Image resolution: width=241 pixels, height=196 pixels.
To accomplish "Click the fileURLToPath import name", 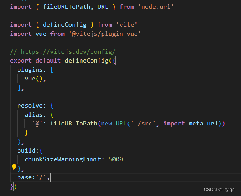I will click(67, 7).
